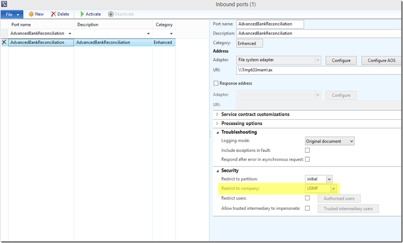403x243 pixels.
Task: Enable Allow trusted intermediary to impersonate
Action: tap(307, 208)
